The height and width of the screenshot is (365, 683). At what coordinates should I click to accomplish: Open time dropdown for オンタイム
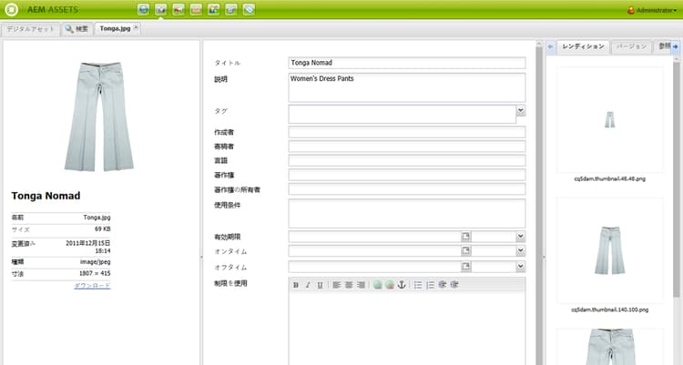click(x=521, y=251)
